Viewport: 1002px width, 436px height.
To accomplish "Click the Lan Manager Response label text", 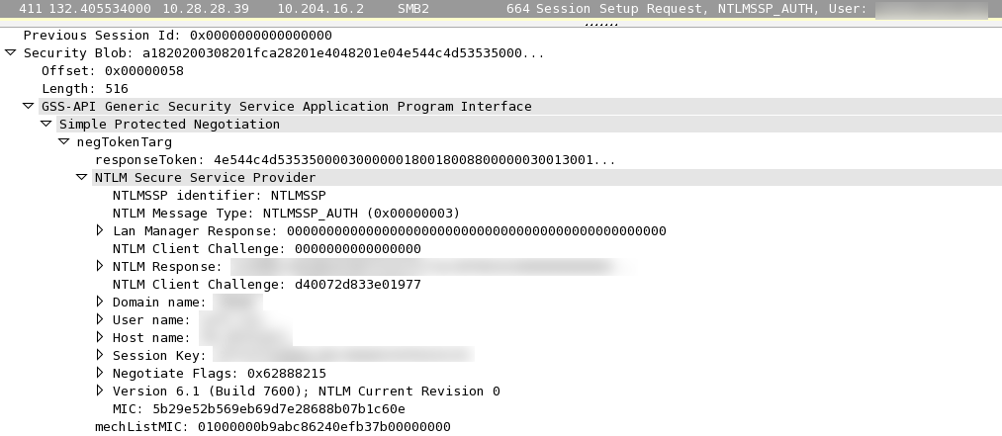I will tap(195, 230).
